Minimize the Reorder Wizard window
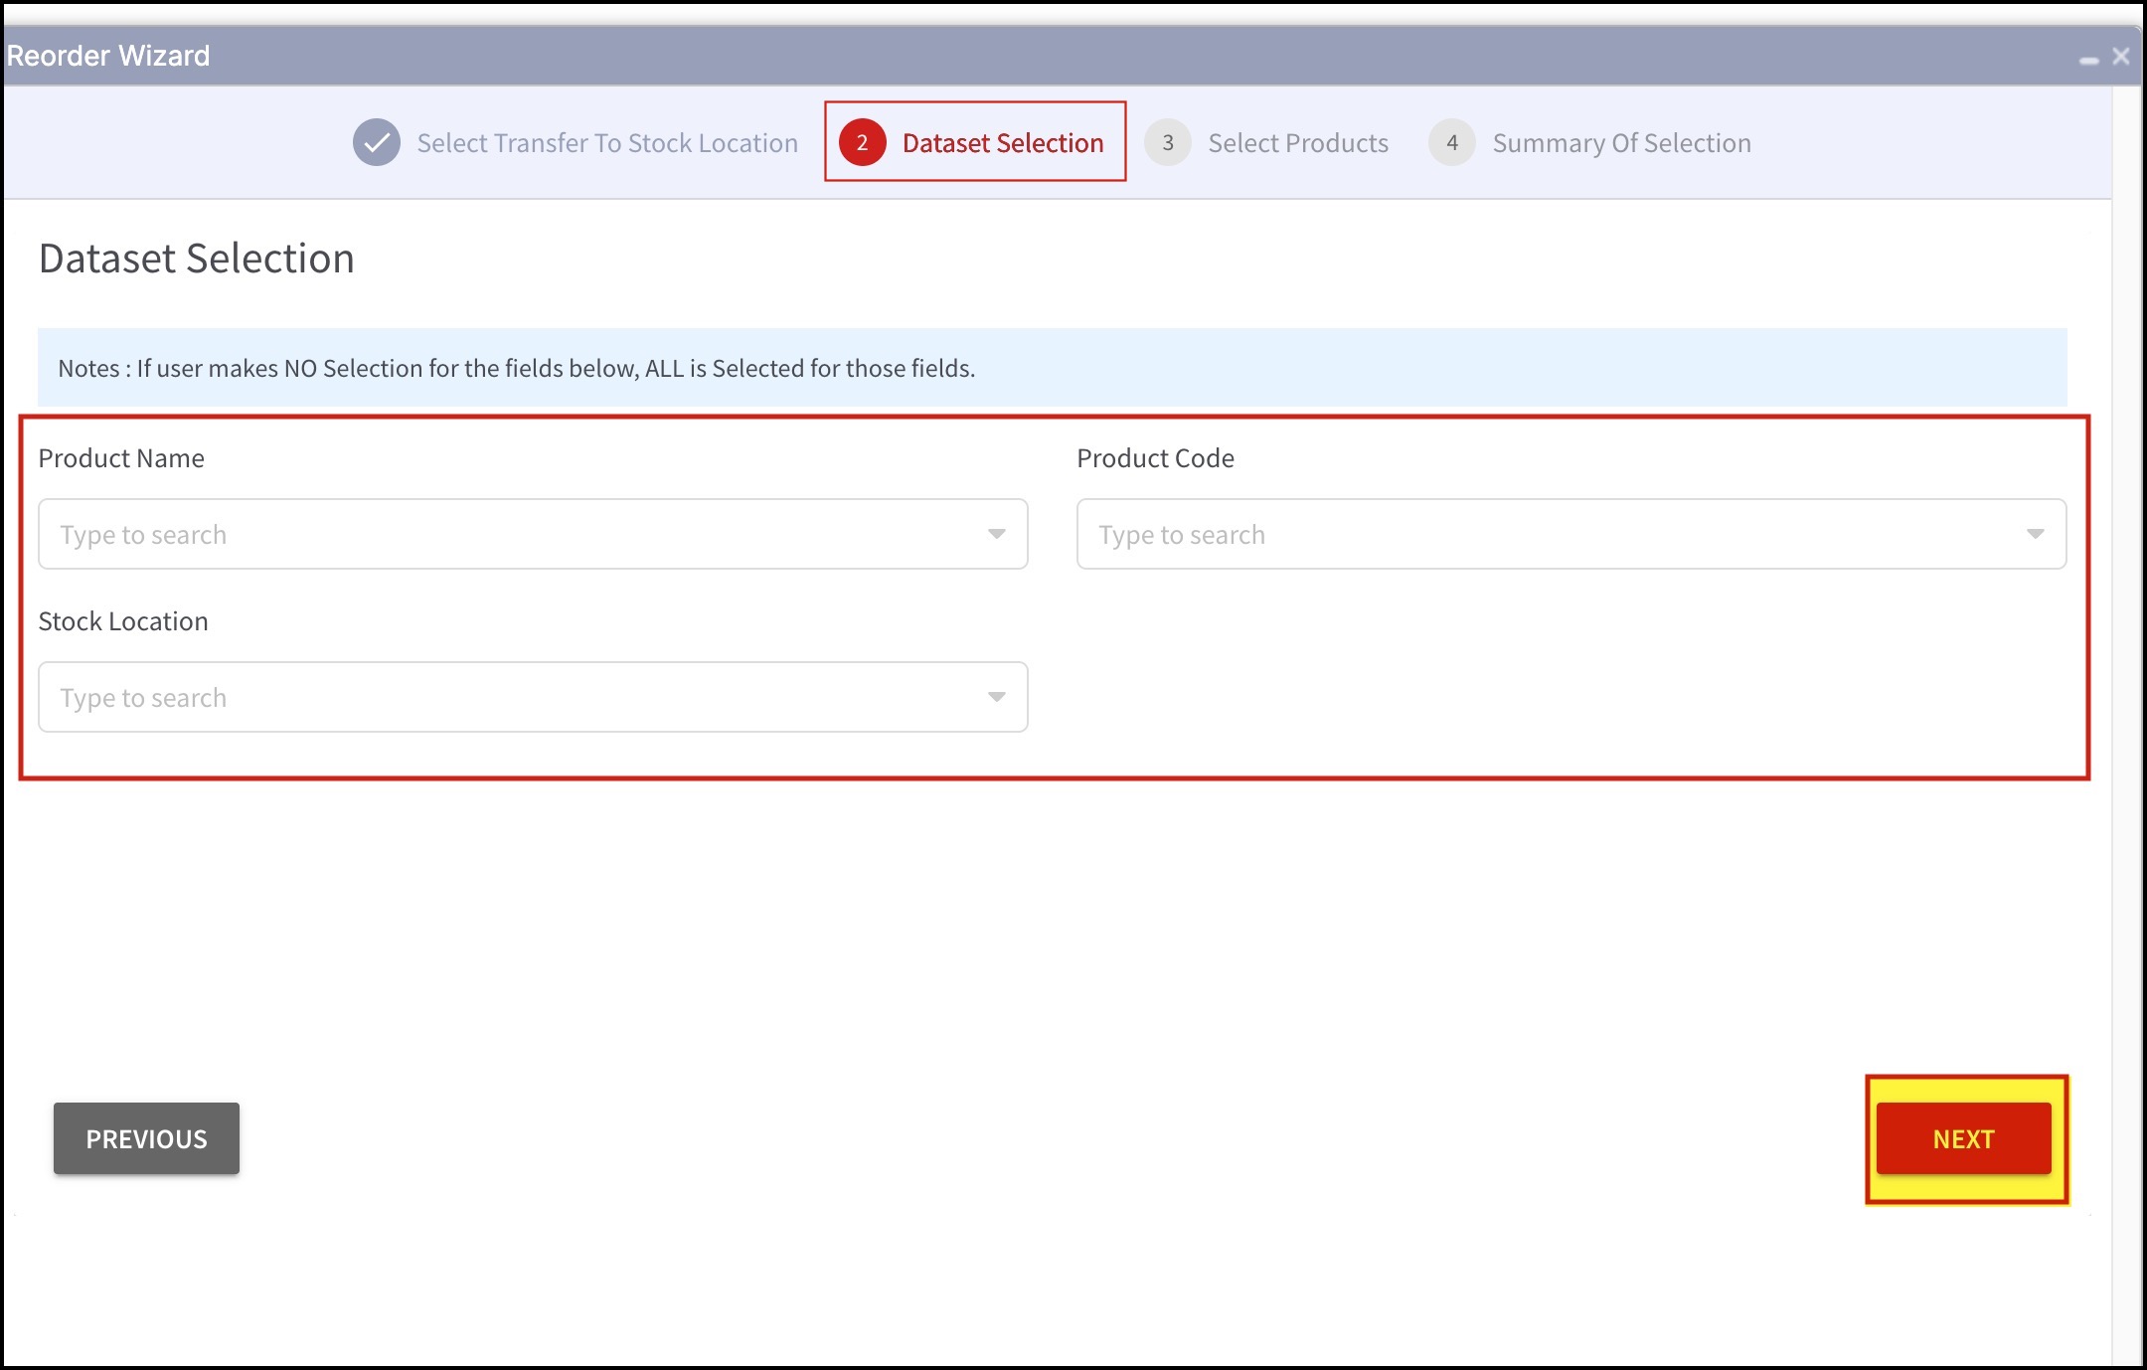This screenshot has height=1370, width=2147. tap(2088, 60)
